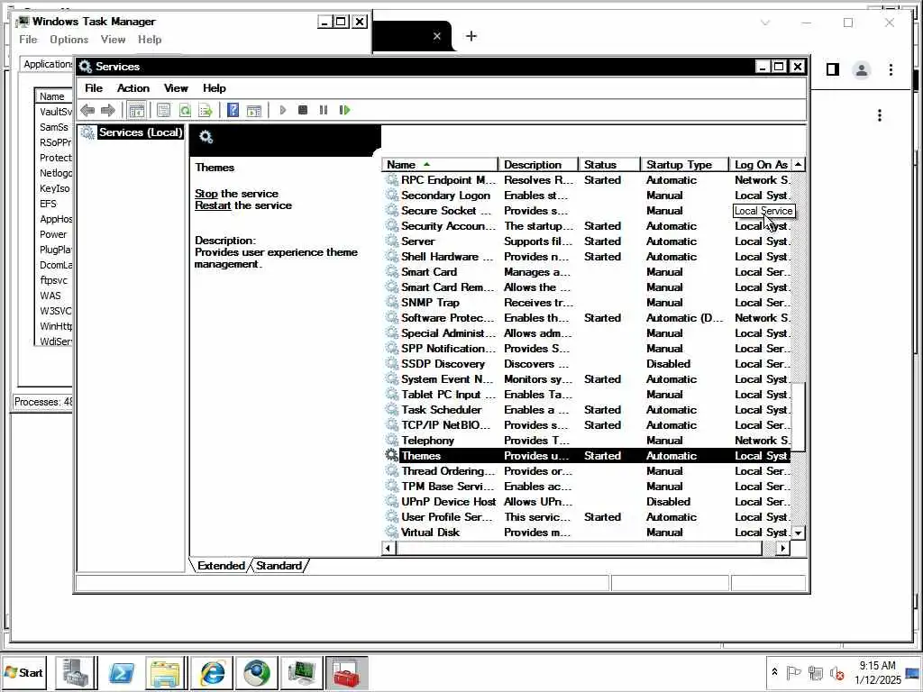Select the RPC Endpoint Mapper service row
The width and height of the screenshot is (923, 692).
(587, 180)
